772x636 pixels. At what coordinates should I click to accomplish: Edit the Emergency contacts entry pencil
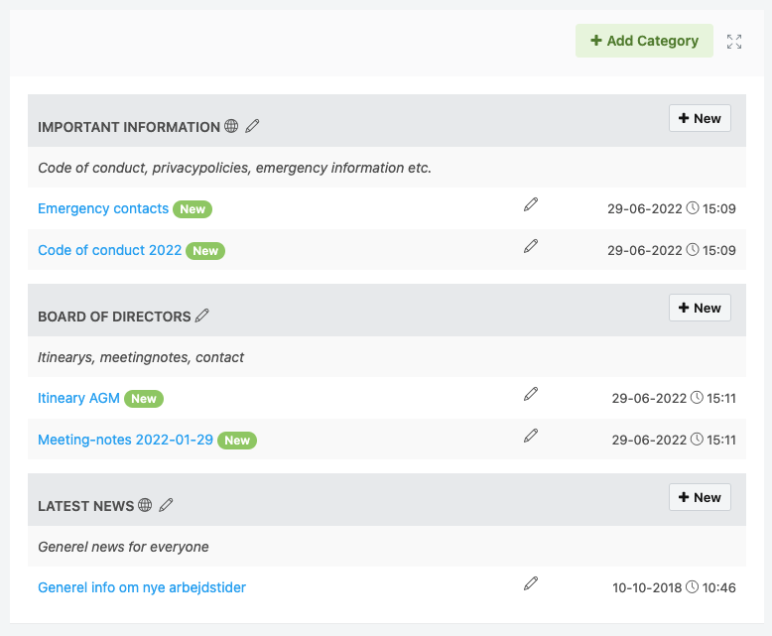(x=531, y=204)
